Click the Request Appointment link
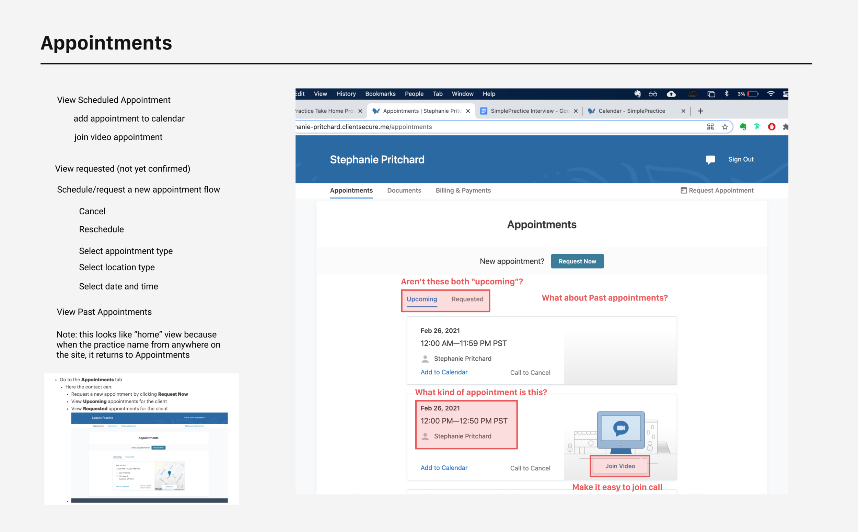The image size is (858, 532). [717, 190]
